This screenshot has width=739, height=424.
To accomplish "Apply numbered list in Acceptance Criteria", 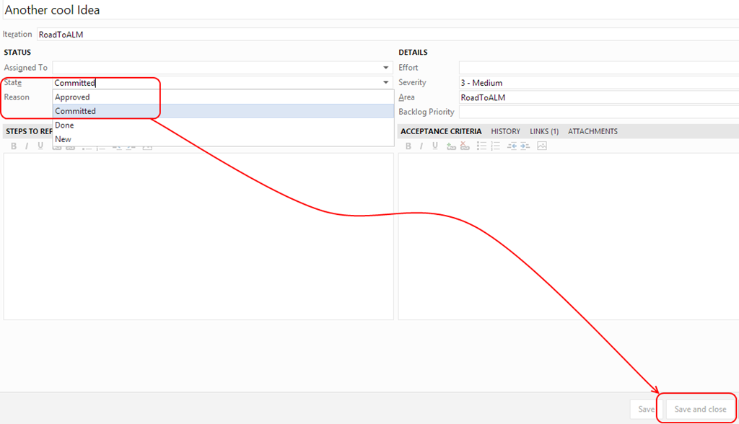I will pos(495,146).
